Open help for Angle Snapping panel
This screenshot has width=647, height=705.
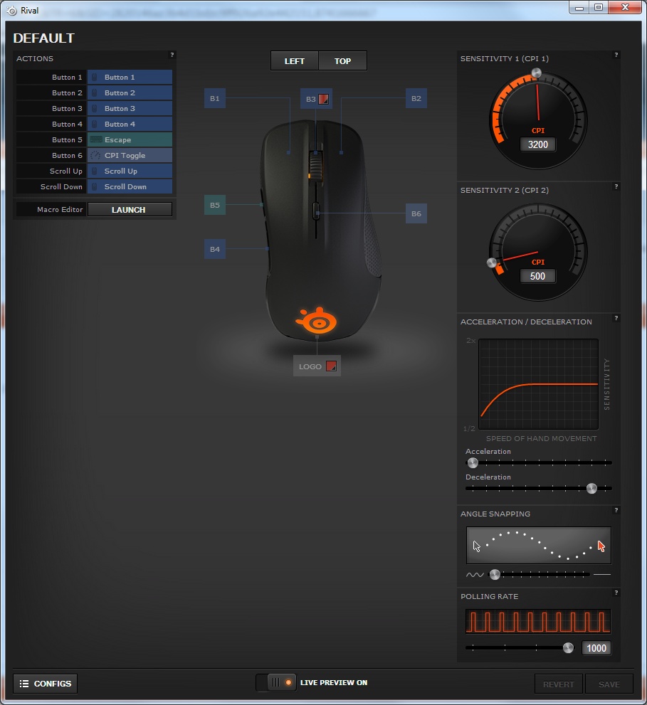point(616,510)
